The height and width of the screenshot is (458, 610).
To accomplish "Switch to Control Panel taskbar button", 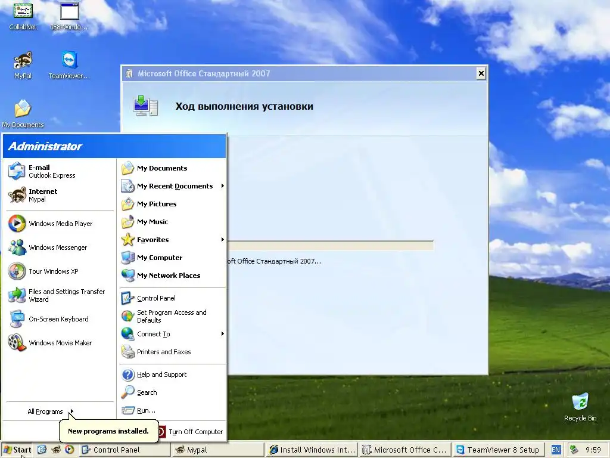I will (x=125, y=450).
